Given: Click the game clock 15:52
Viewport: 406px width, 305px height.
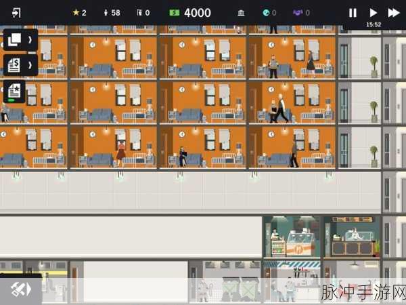Looking at the screenshot, I should [x=374, y=24].
